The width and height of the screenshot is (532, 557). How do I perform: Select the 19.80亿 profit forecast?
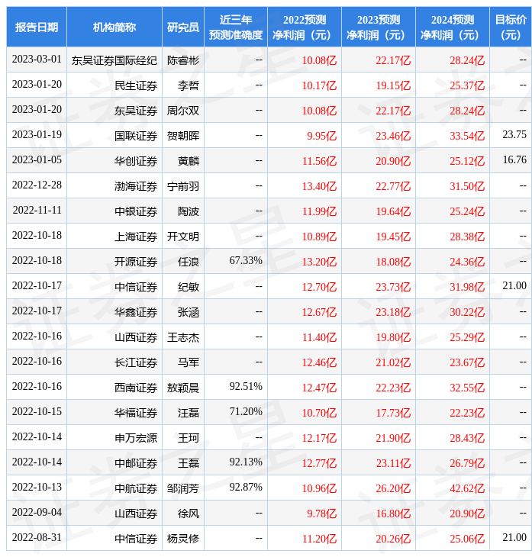click(x=393, y=338)
